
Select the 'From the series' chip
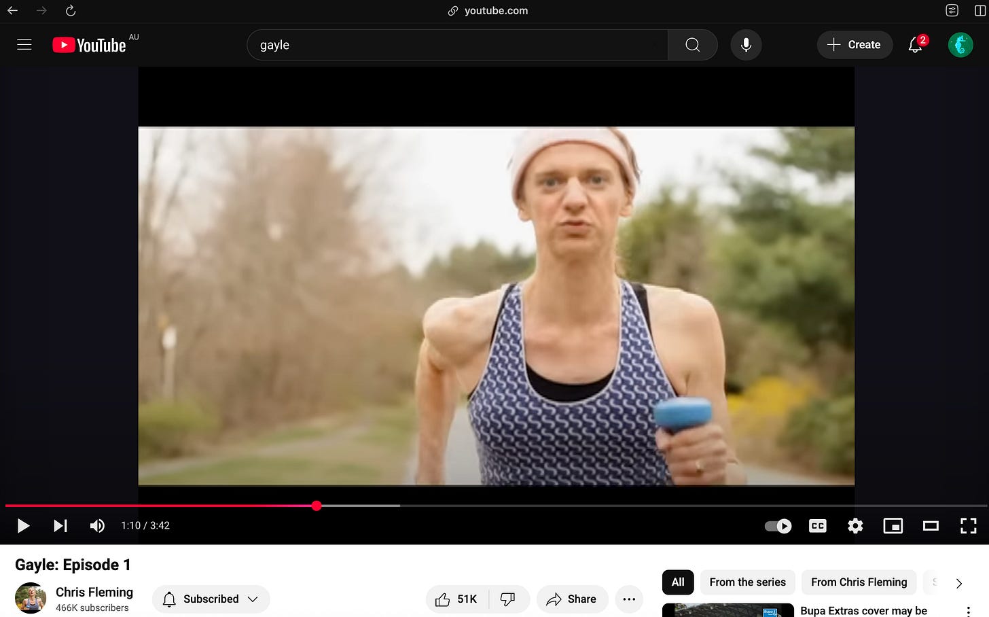747,582
